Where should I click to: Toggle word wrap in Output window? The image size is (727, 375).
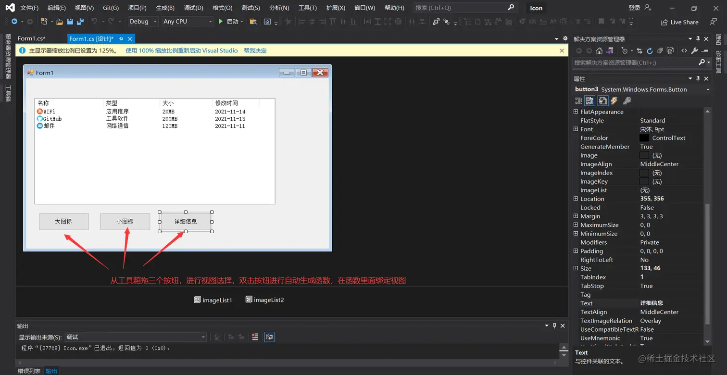(269, 337)
